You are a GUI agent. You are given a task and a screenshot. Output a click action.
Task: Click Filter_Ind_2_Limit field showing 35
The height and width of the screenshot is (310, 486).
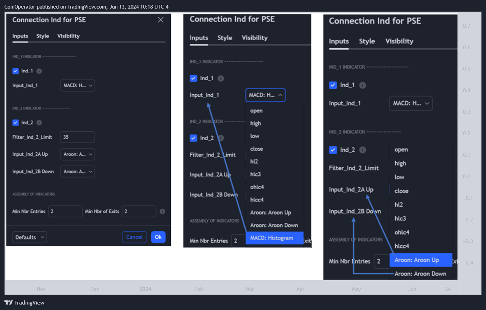(78, 137)
